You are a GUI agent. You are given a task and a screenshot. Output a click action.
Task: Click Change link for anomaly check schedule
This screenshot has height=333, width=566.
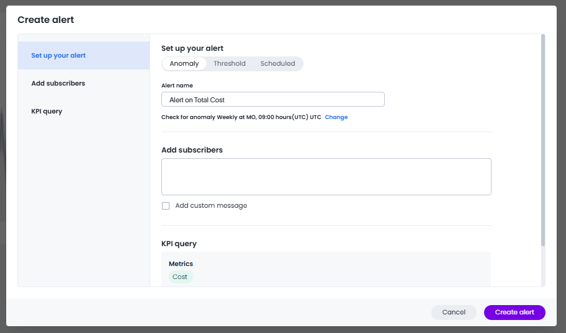(336, 117)
